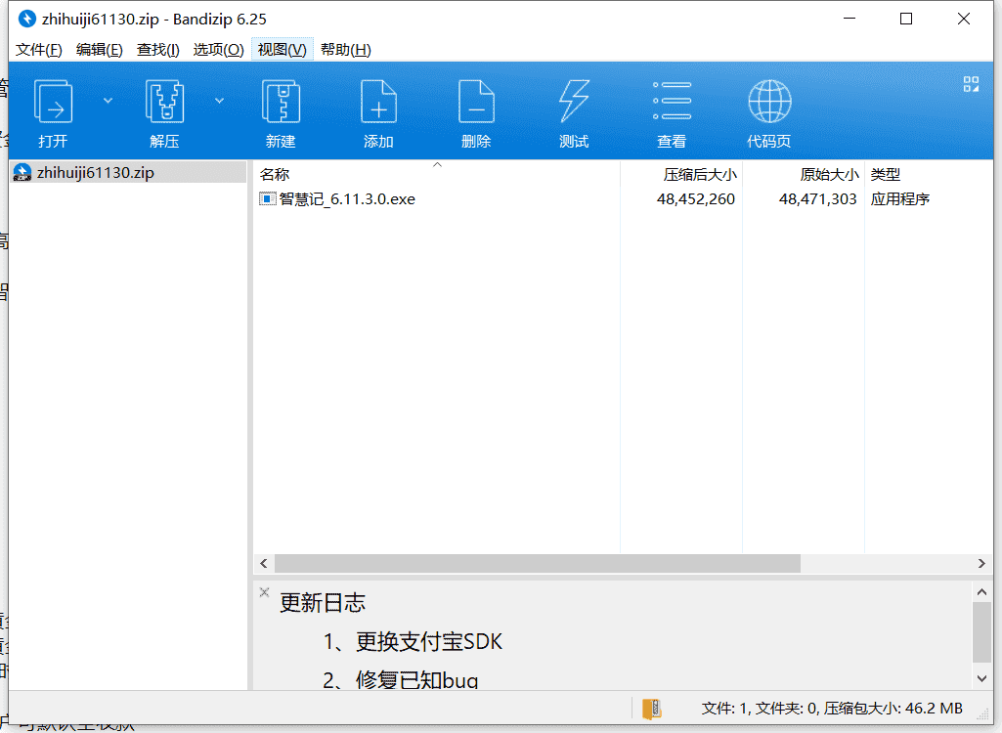Open the 视图(V) menu
Screen dimensions: 1002x733
[282, 50]
